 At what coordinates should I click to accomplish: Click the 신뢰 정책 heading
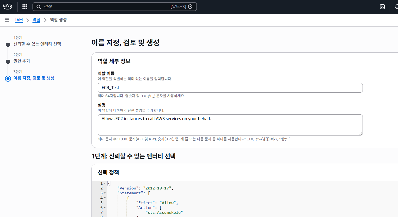coord(108,172)
